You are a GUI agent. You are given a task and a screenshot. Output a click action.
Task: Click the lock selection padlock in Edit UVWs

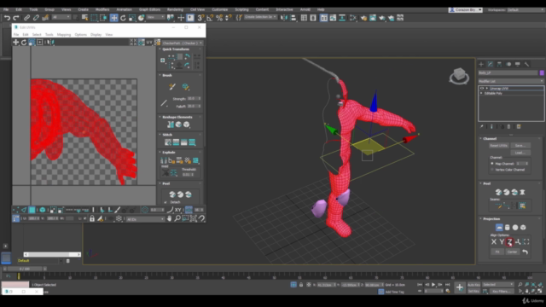pyautogui.click(x=92, y=218)
